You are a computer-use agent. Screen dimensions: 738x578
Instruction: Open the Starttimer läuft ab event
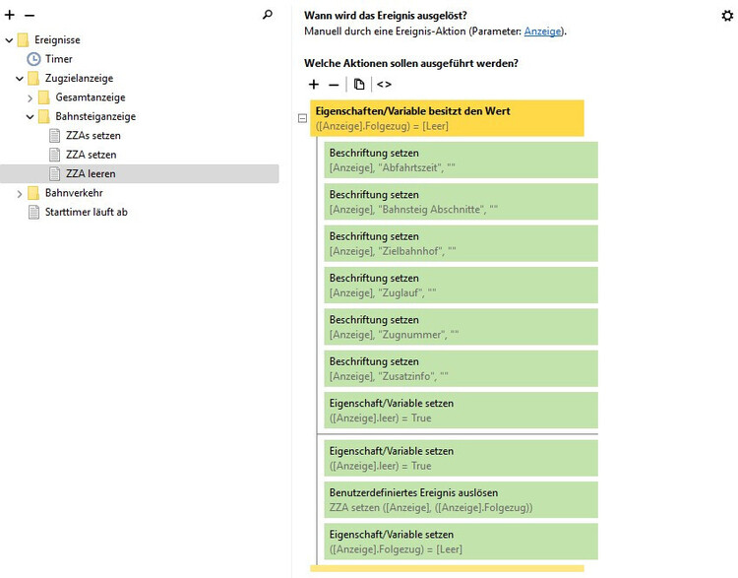86,212
